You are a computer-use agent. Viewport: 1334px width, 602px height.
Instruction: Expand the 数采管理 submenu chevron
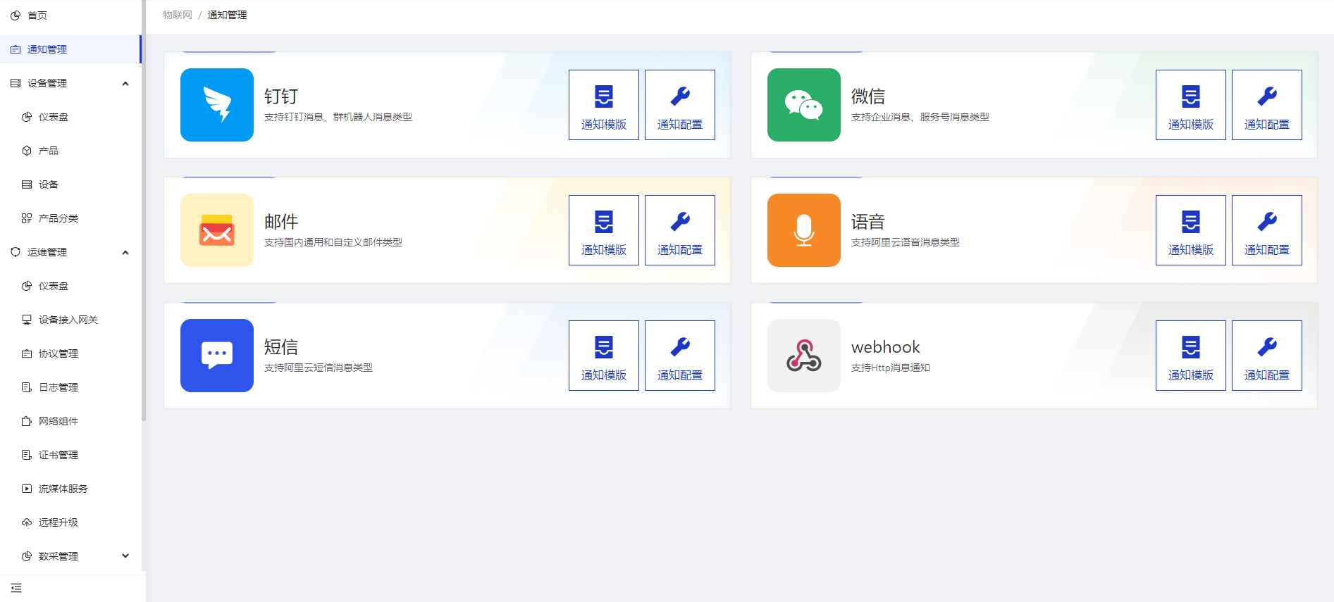click(x=125, y=556)
